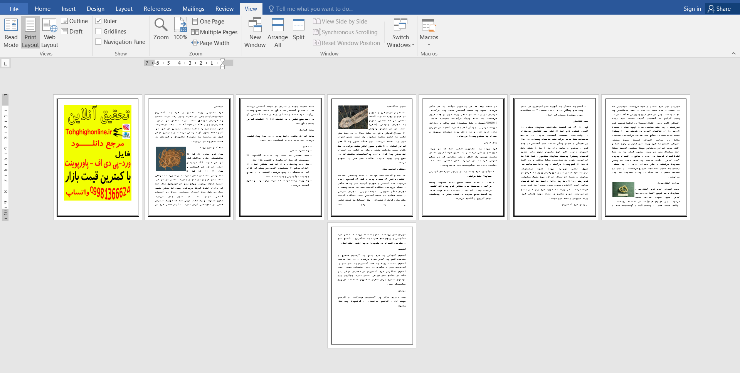The image size is (740, 373).
Task: Arrange All windows
Action: tap(277, 33)
